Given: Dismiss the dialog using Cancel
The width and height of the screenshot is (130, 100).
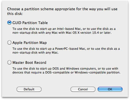Looking at the screenshot, I should (x=83, y=89).
